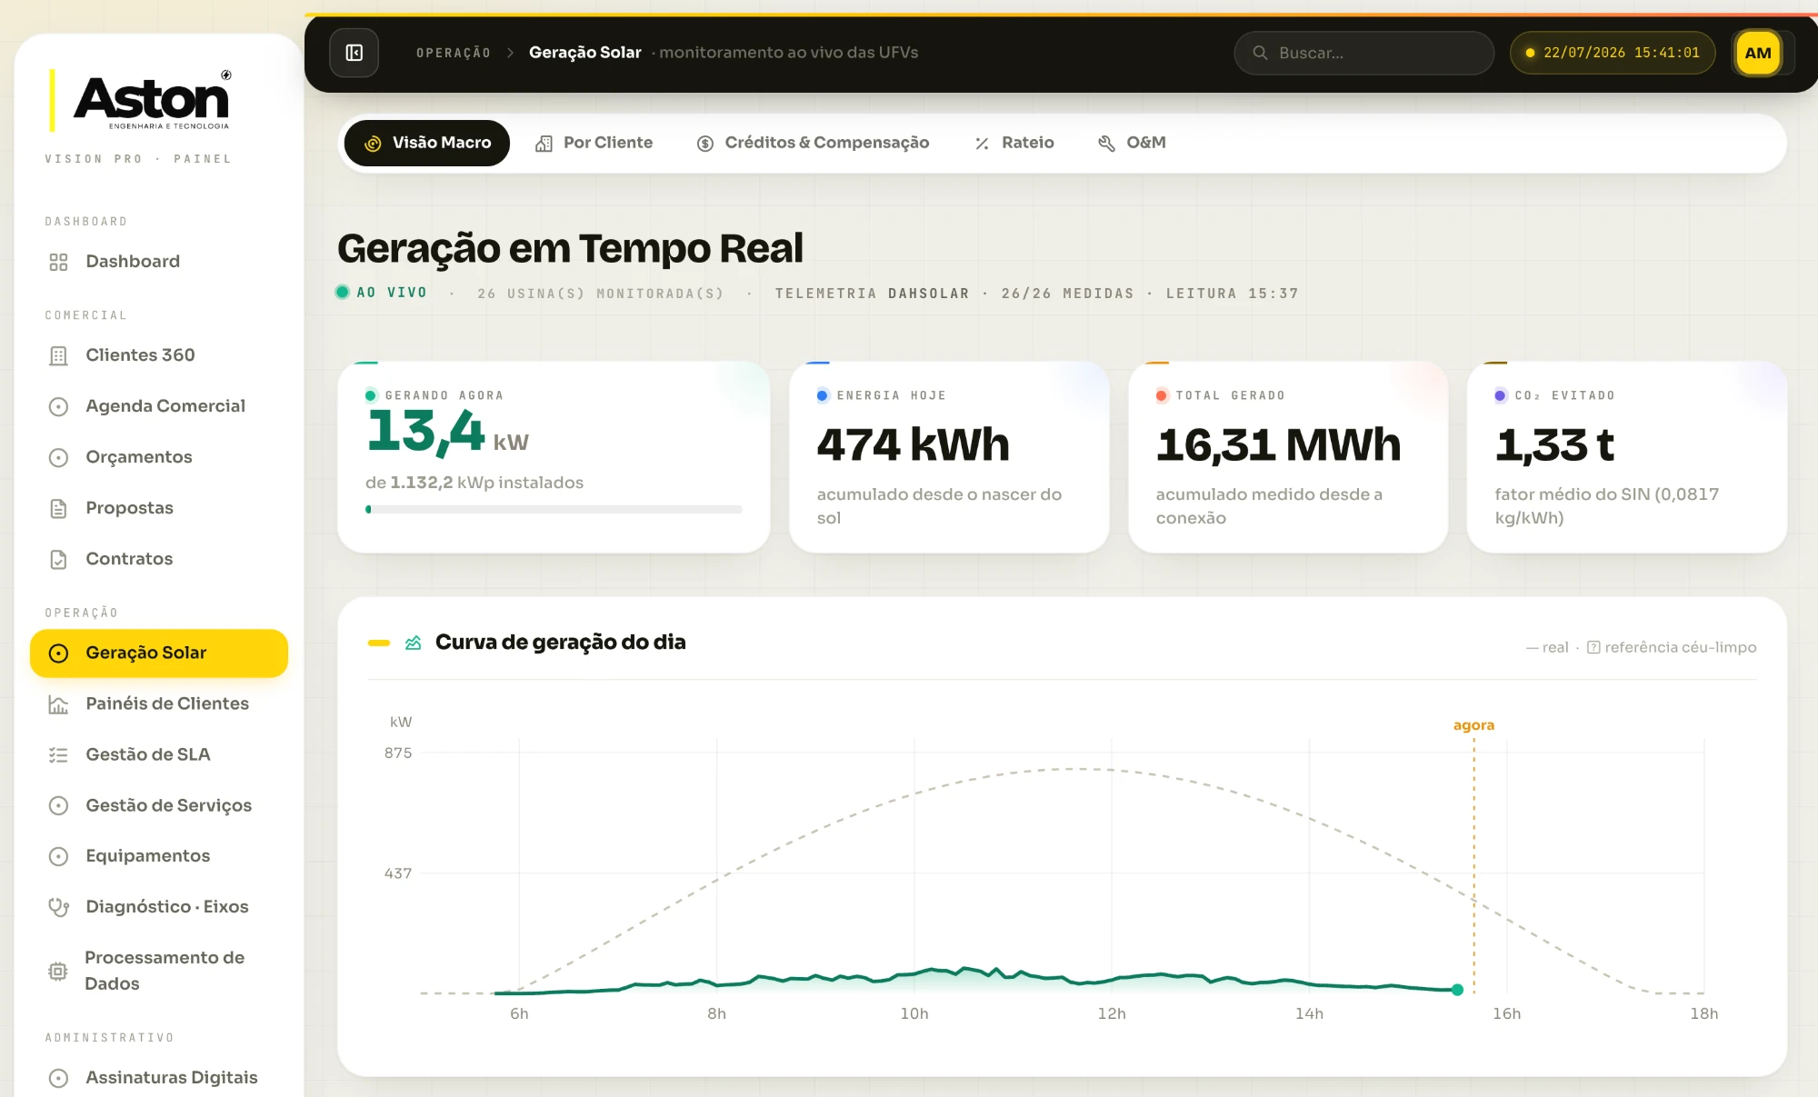
Task: Click the Diagnóstico stethoscope icon
Action: tap(58, 907)
